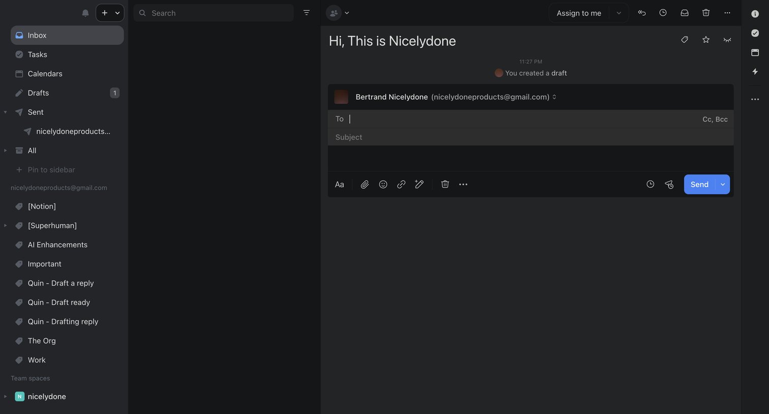The image size is (769, 414).
Task: Select The Org label
Action: [x=67, y=341]
